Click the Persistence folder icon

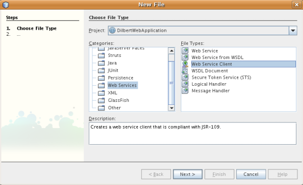point(102,78)
